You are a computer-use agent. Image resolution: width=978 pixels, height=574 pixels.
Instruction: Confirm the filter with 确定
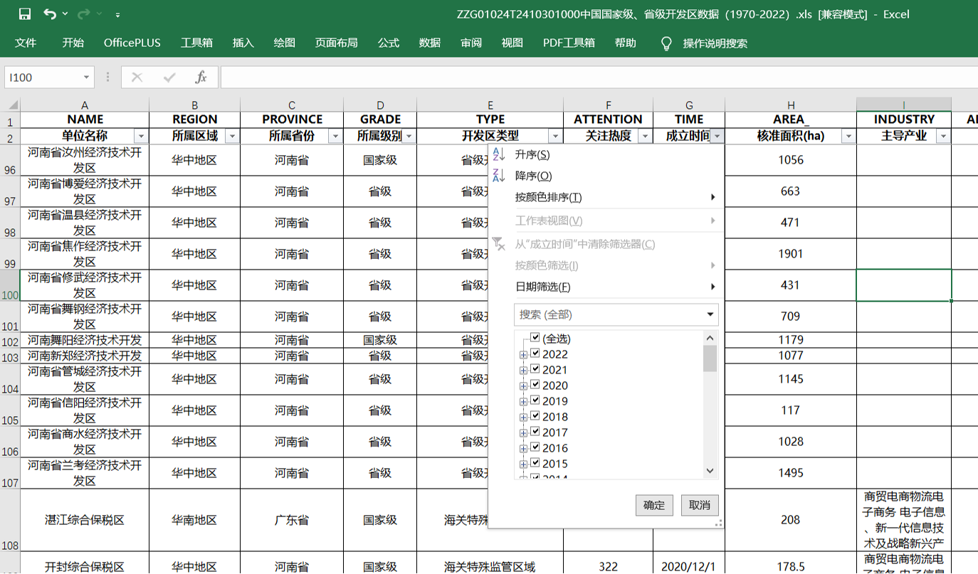pyautogui.click(x=654, y=505)
